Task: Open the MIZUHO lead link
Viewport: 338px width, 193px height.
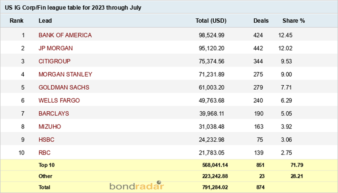Action: coord(50,126)
